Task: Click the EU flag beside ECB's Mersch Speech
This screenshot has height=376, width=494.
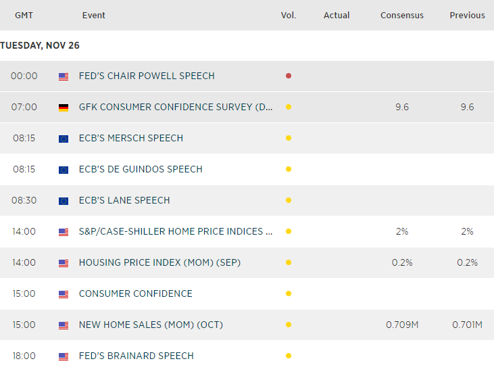Action: click(x=64, y=139)
